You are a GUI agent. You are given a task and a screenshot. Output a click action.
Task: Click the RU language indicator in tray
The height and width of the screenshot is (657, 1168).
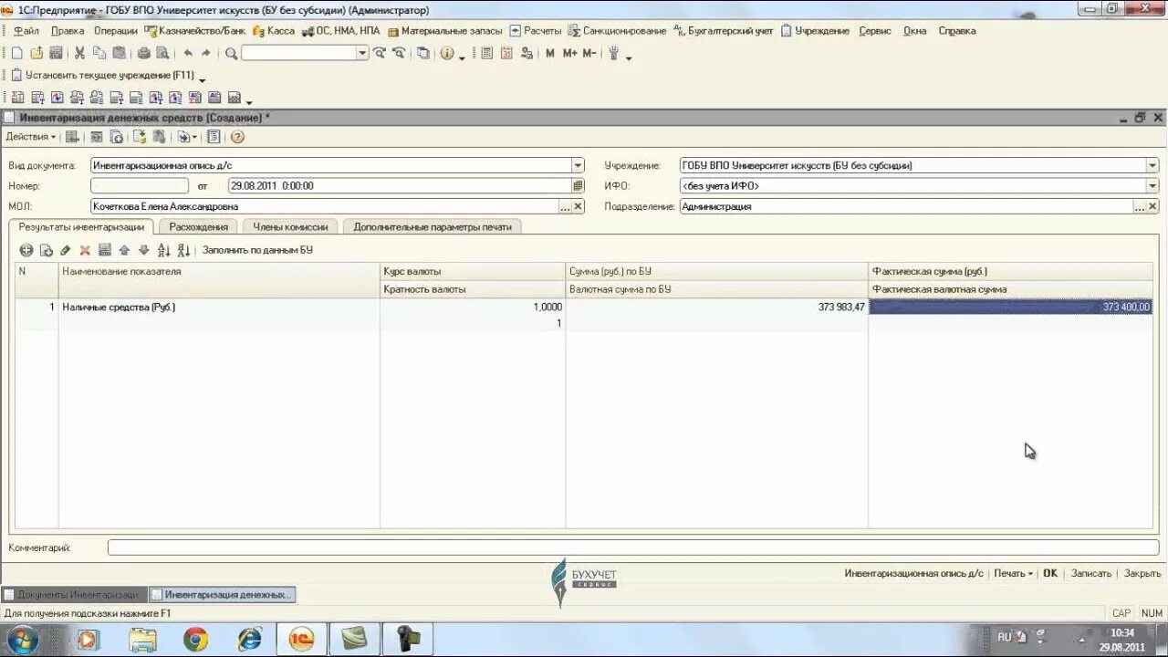pos(1004,637)
